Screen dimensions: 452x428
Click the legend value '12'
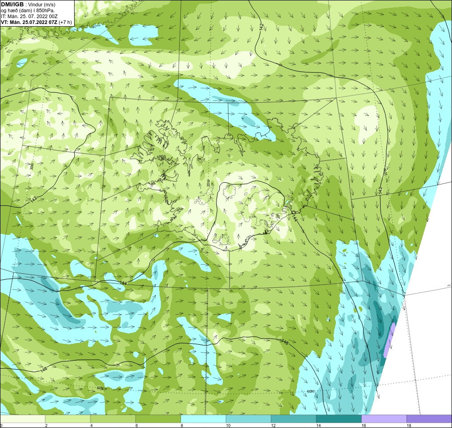pyautogui.click(x=273, y=425)
